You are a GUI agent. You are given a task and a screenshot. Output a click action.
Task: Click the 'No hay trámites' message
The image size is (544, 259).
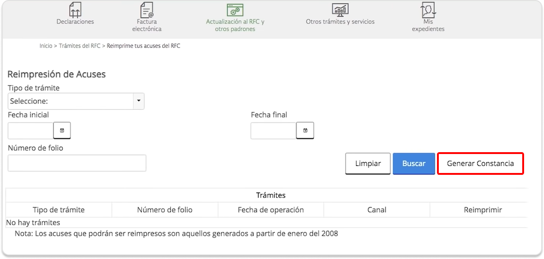33,222
